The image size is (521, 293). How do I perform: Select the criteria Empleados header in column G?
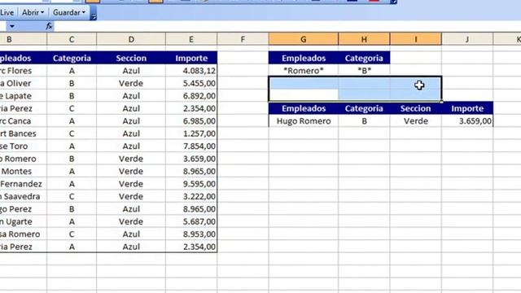coord(304,58)
